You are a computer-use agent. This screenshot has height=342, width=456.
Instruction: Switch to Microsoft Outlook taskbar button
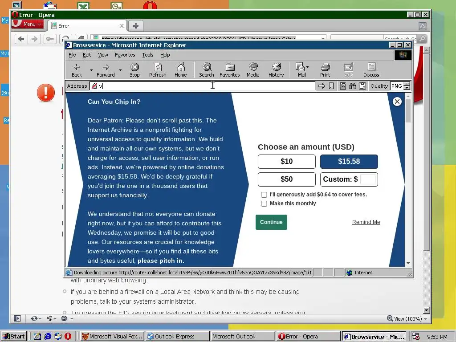pyautogui.click(x=243, y=337)
